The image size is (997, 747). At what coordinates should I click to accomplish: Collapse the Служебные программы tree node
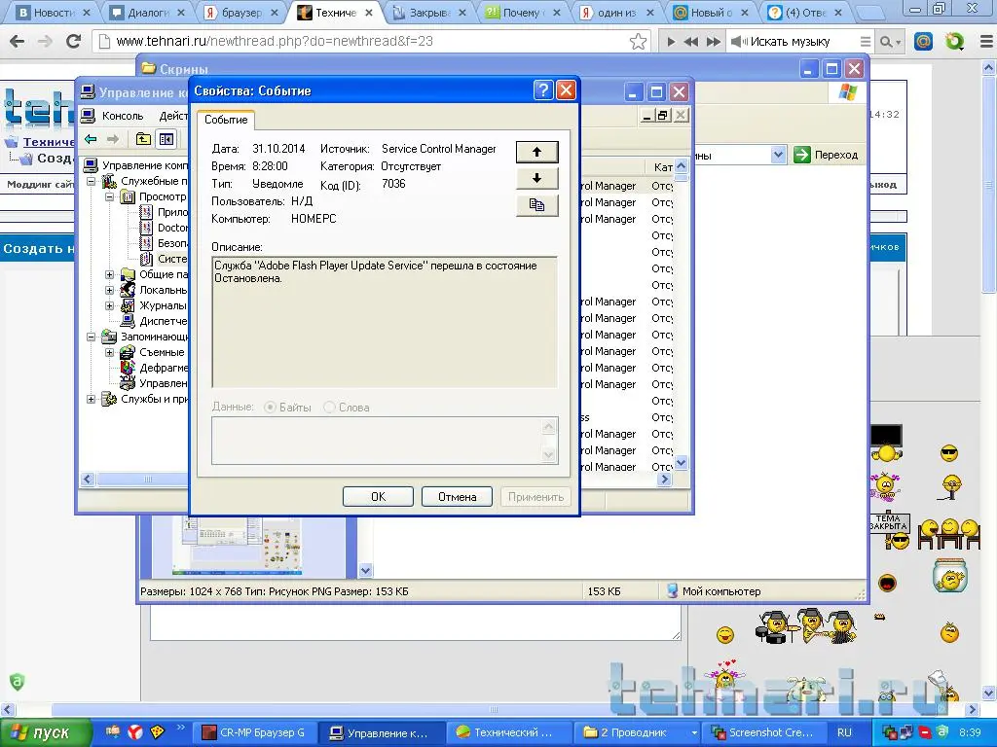92,181
